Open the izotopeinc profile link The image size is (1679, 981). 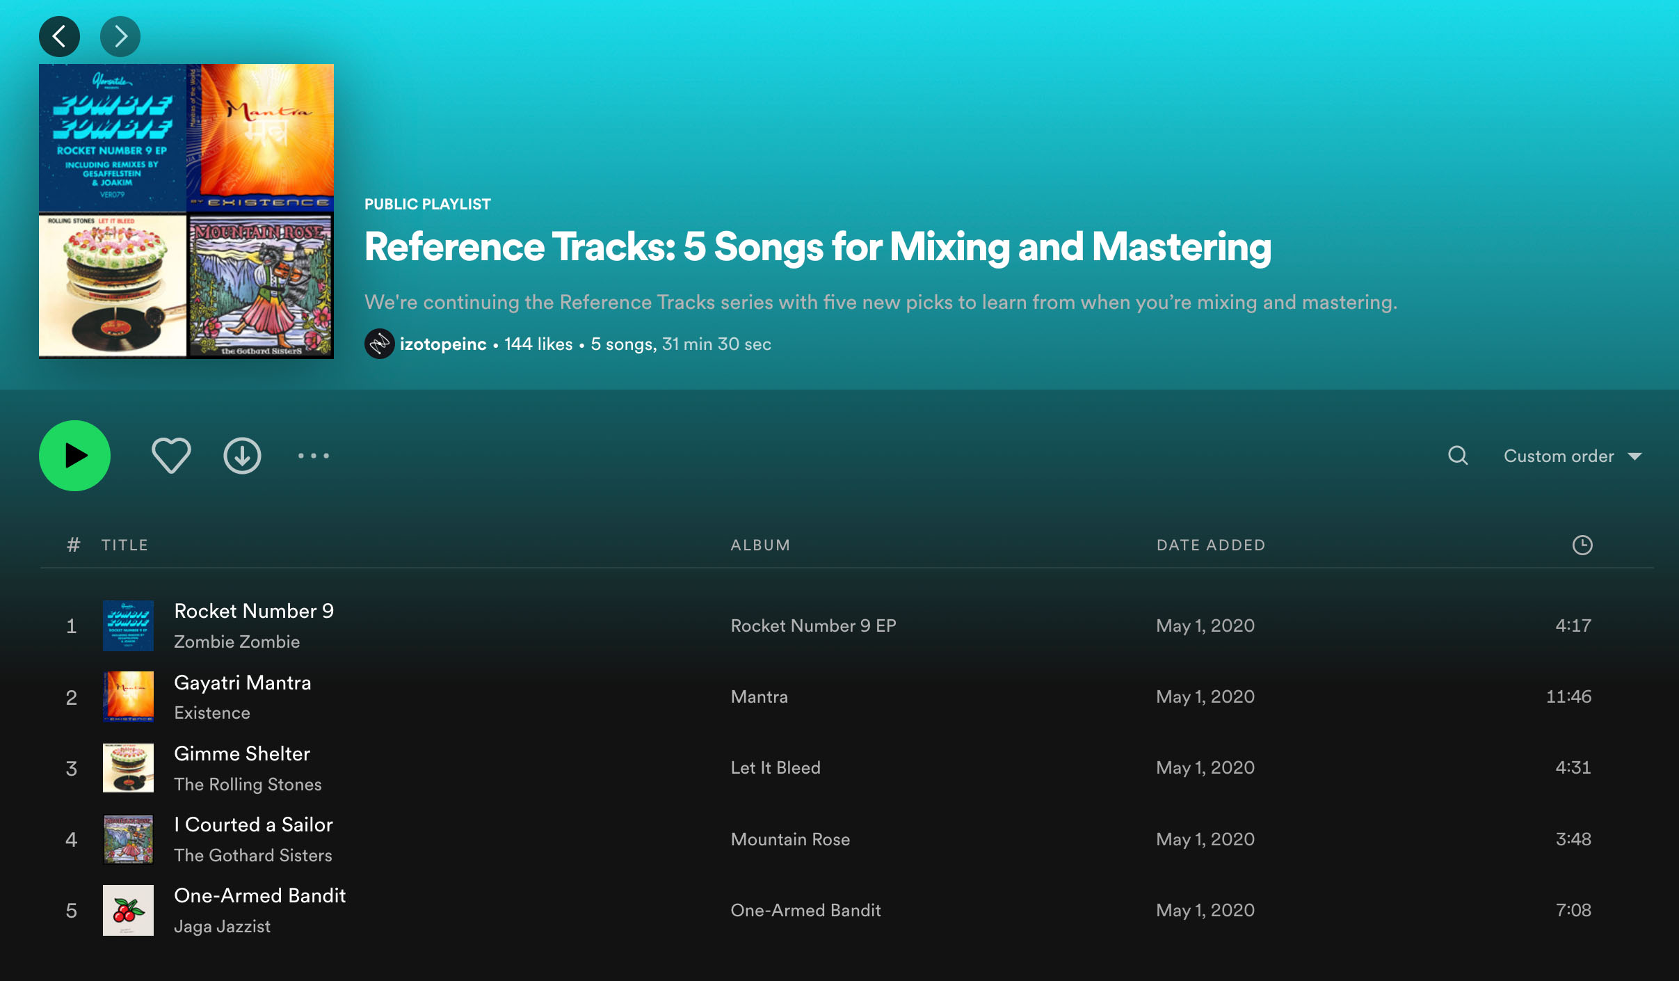pyautogui.click(x=443, y=344)
